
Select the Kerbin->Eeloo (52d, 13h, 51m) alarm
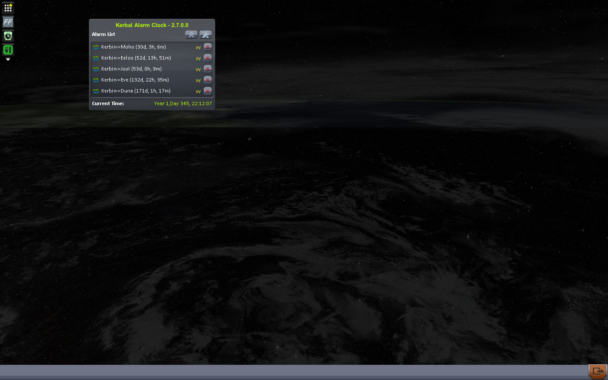136,58
